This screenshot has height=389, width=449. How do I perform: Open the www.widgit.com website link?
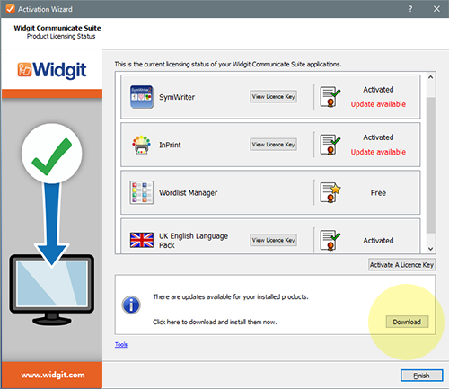click(x=53, y=375)
